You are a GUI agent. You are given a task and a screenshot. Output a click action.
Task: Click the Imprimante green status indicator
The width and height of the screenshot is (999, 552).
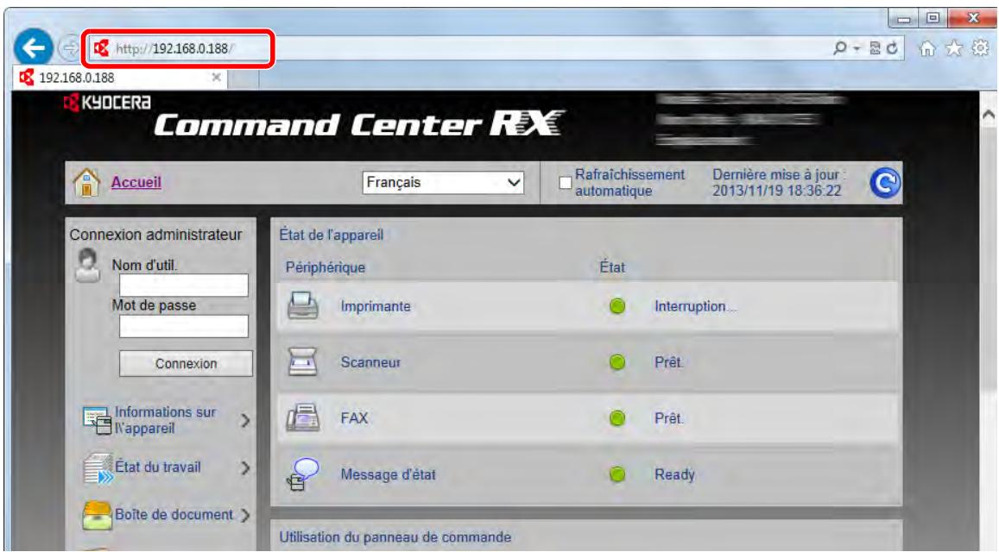616,306
